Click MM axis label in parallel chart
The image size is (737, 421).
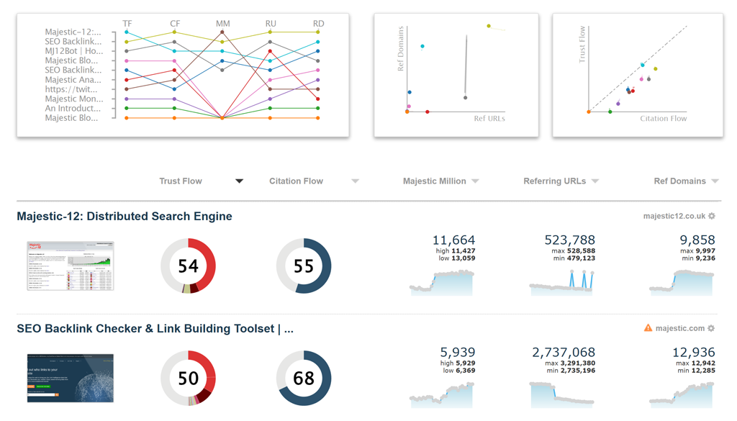[x=223, y=23]
